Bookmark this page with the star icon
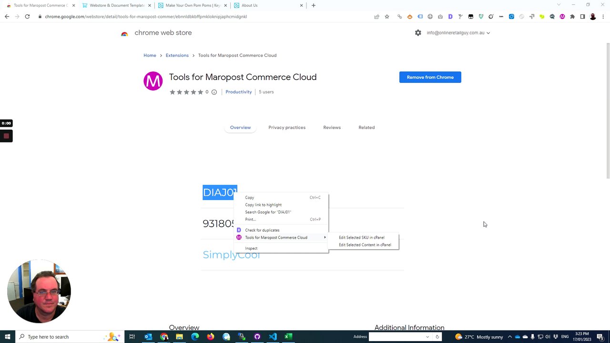610x343 pixels. point(387,17)
